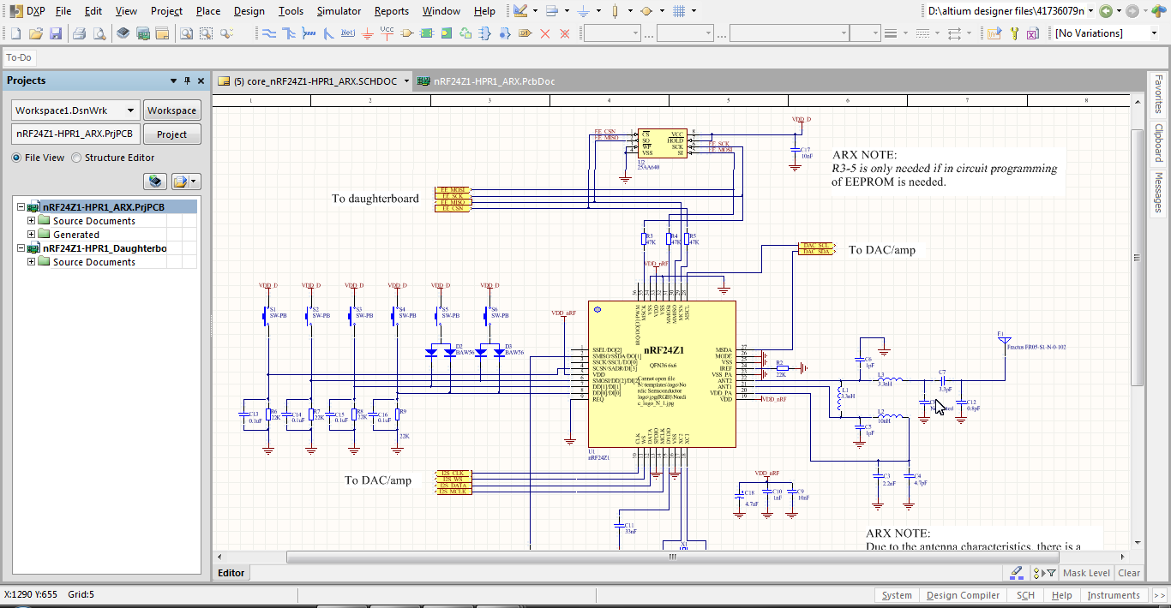The image size is (1171, 608).
Task: Open the Reports menu
Action: click(x=392, y=11)
